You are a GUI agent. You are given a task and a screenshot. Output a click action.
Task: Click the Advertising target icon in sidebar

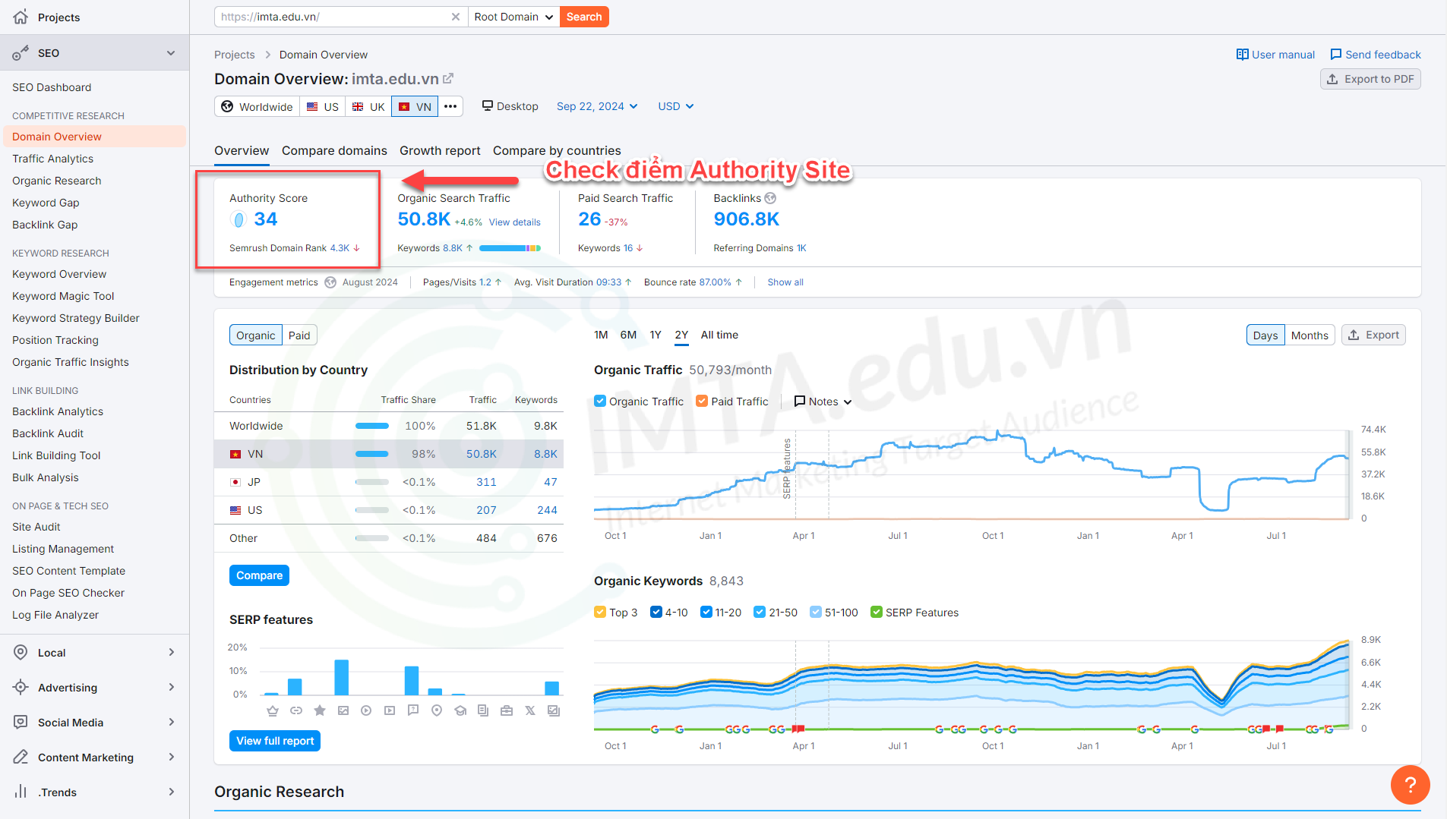21,687
